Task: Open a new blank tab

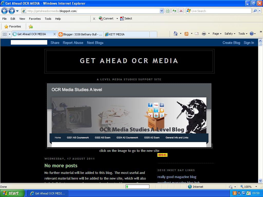Action: (153, 34)
